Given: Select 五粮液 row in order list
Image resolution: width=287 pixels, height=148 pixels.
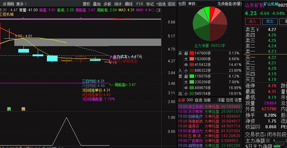Looking at the screenshot, I should [210, 136].
